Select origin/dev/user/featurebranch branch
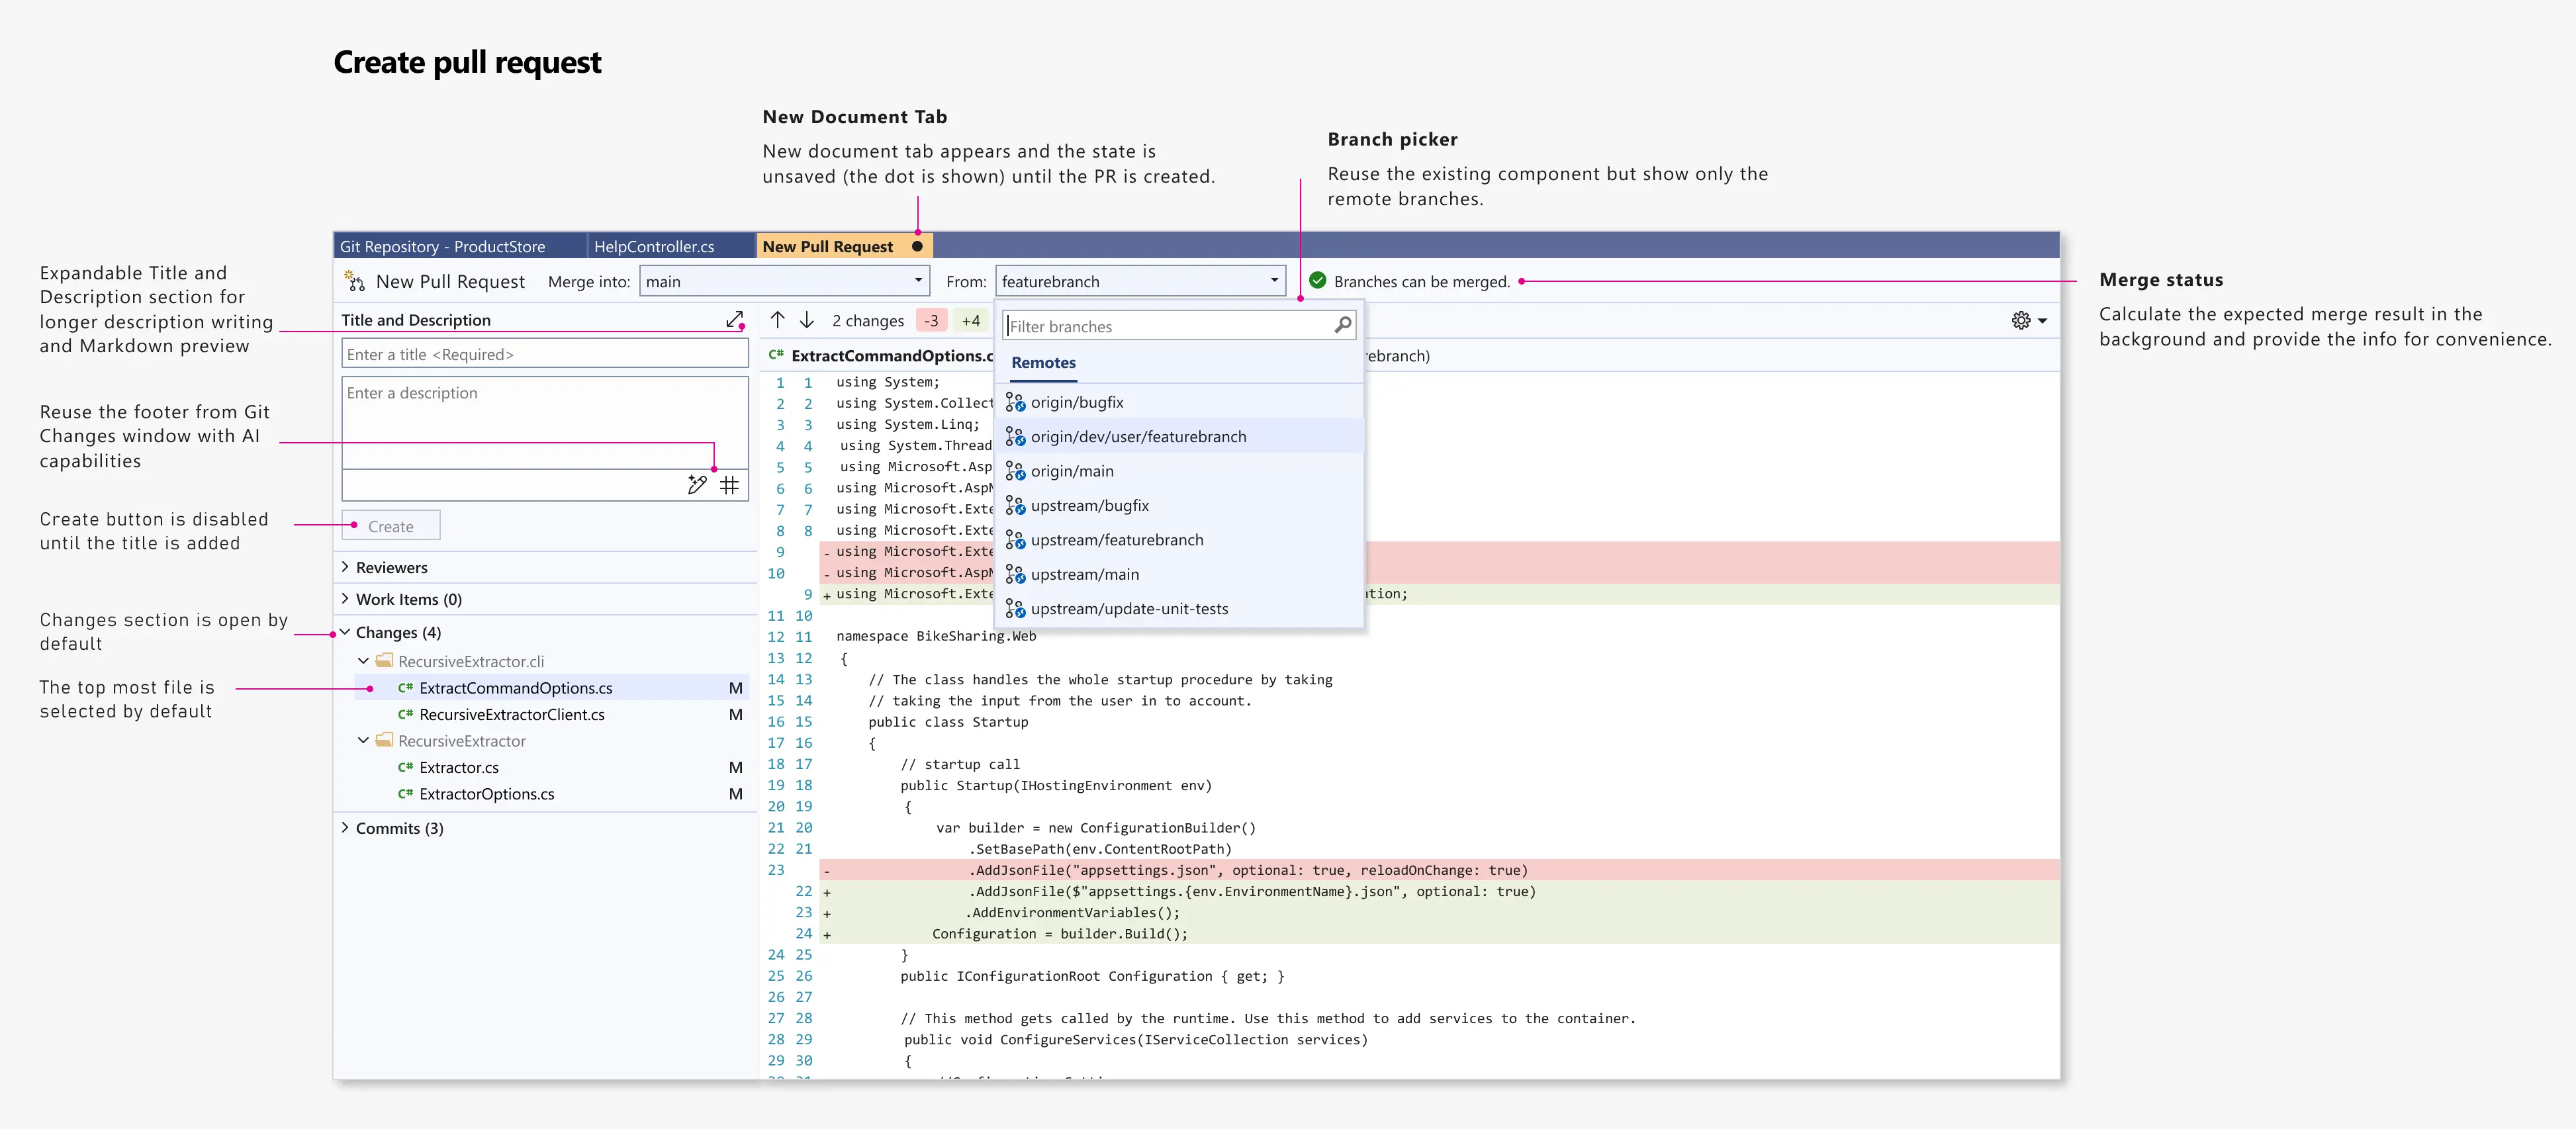This screenshot has width=2576, height=1129. coord(1139,436)
